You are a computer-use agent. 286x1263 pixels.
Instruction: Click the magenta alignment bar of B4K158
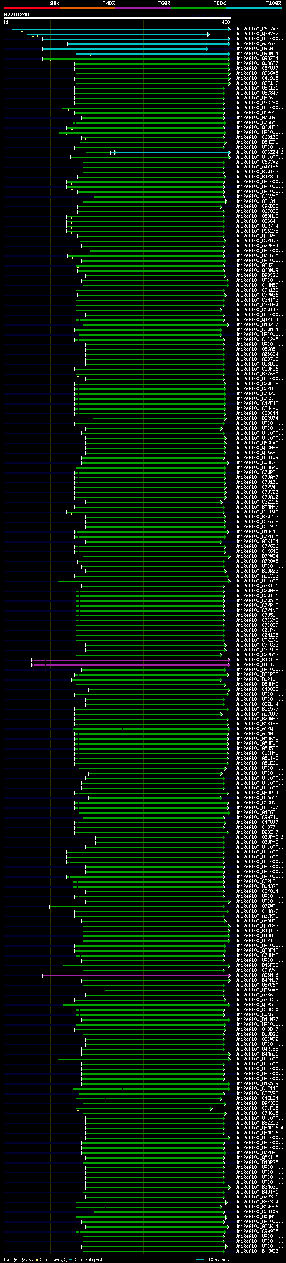click(x=130, y=660)
